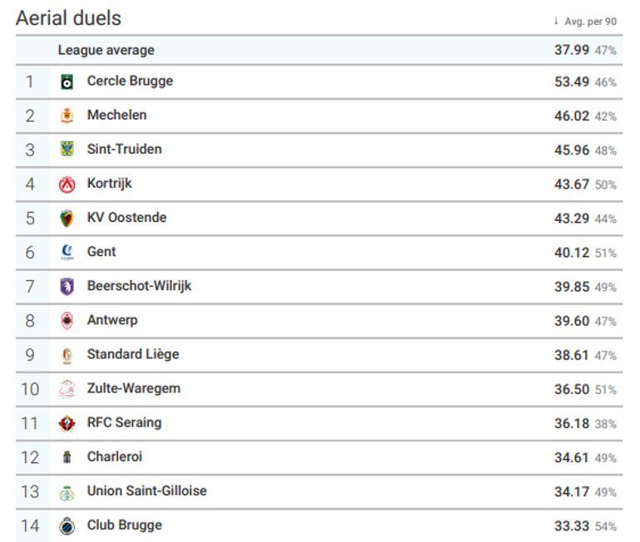Click the Standard Liège club crest icon
The width and height of the screenshot is (640, 542).
coord(67,355)
